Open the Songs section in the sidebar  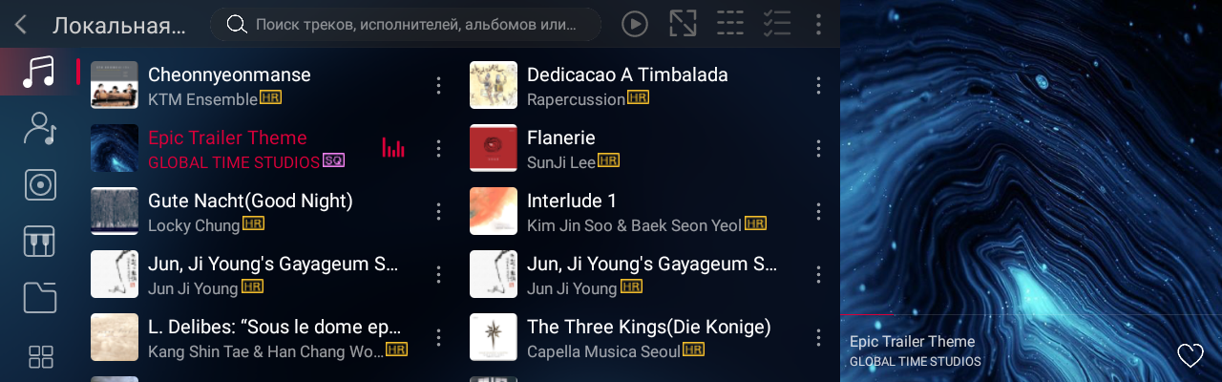click(39, 72)
